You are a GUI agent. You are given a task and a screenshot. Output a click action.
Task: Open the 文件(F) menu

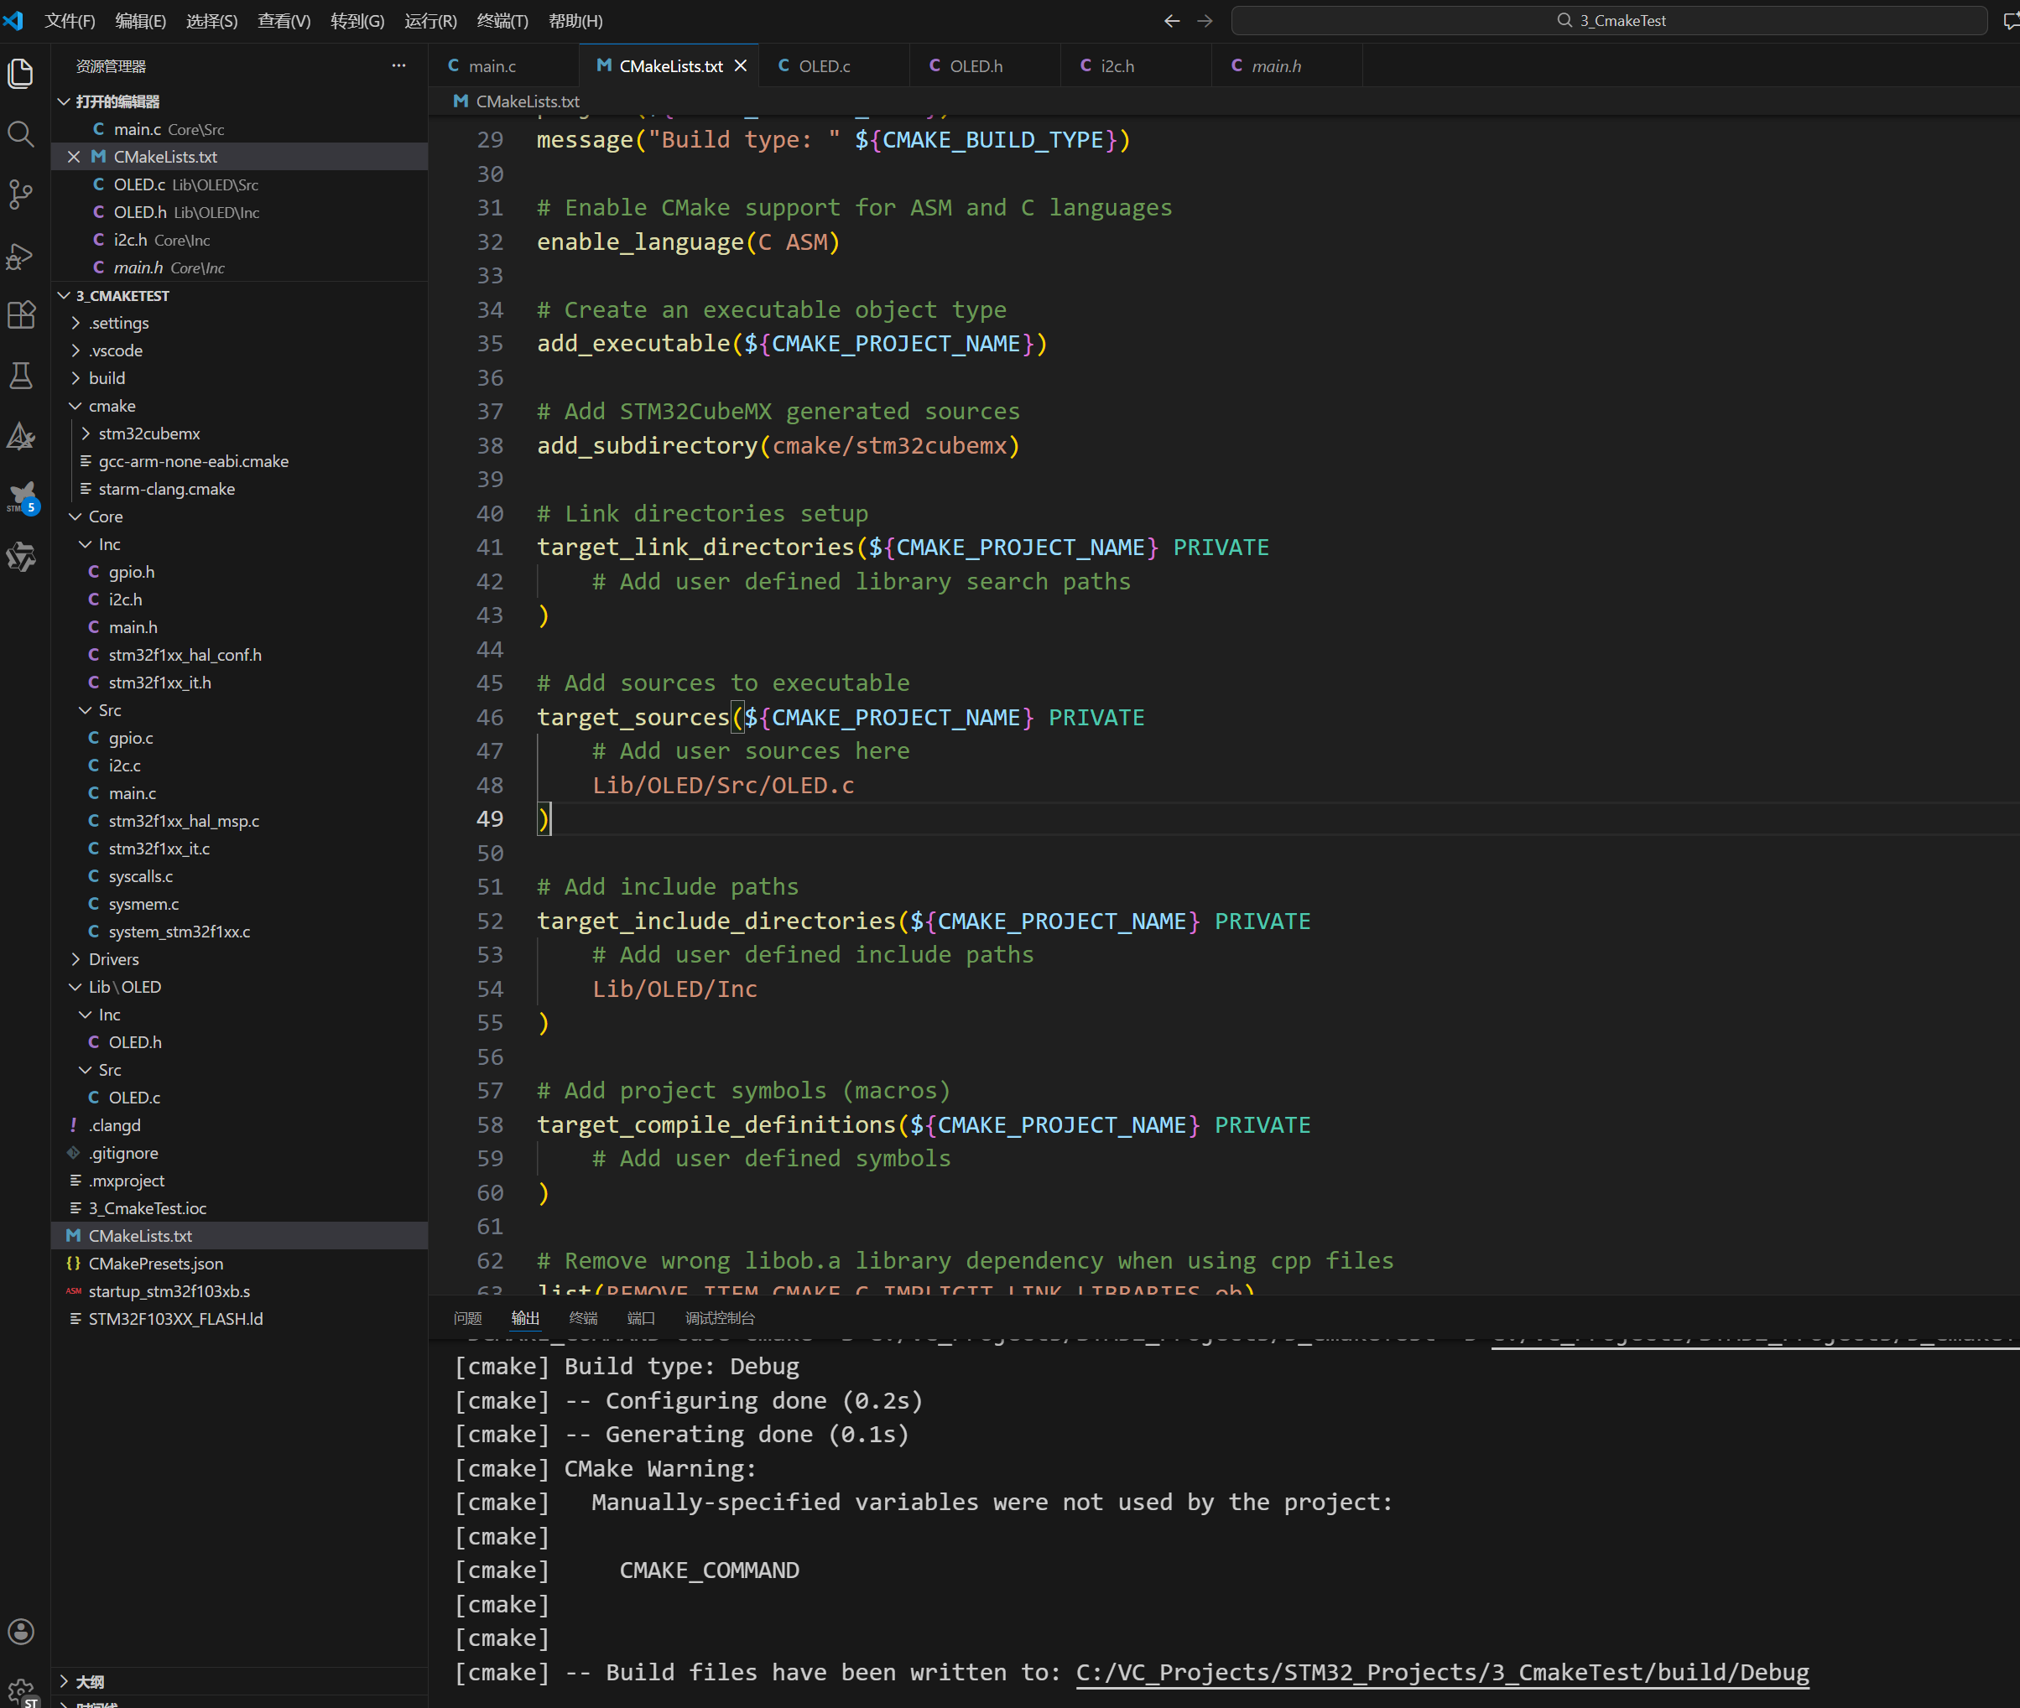[x=70, y=20]
